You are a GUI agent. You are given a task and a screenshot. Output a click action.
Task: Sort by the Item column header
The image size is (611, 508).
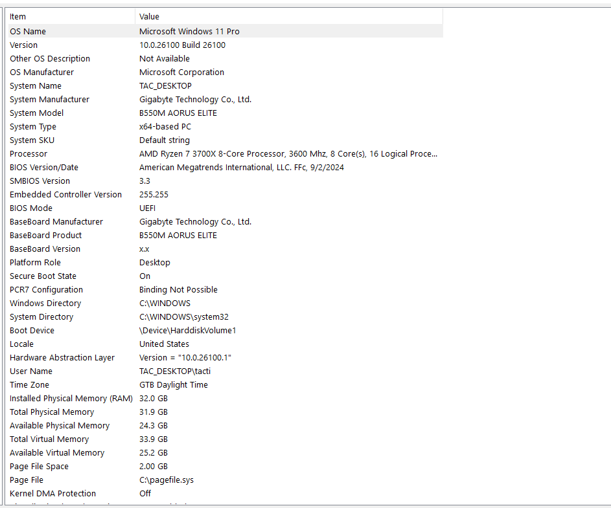point(72,16)
